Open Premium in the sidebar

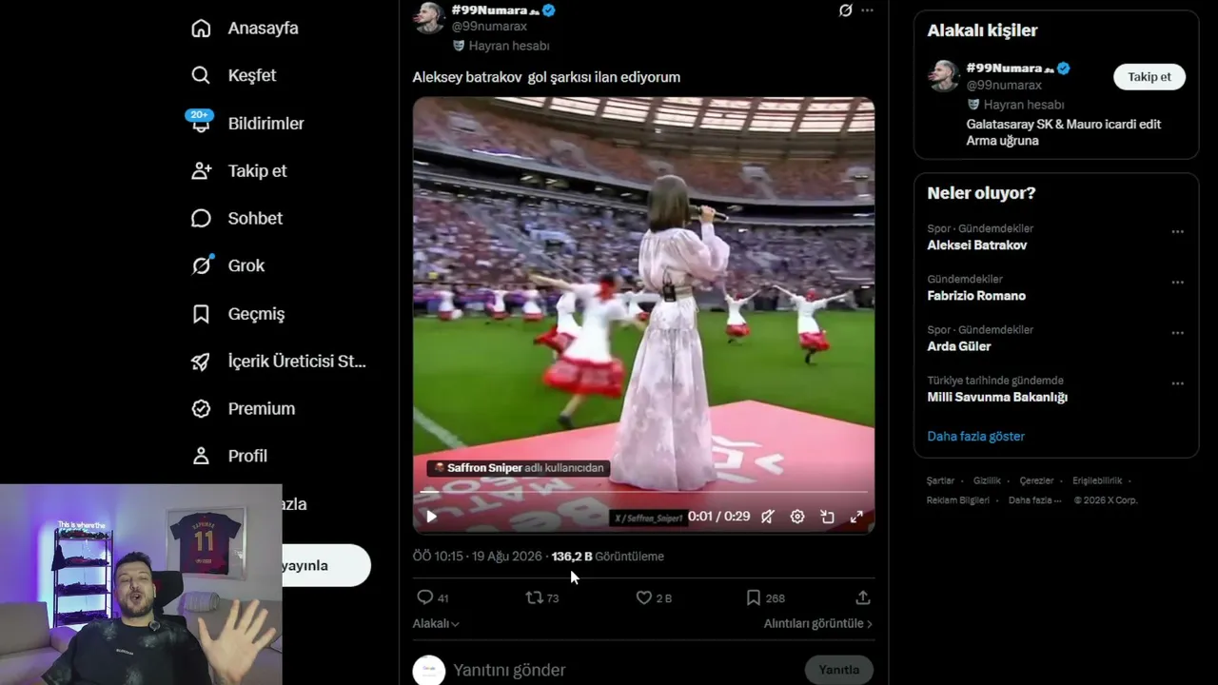pos(243,408)
